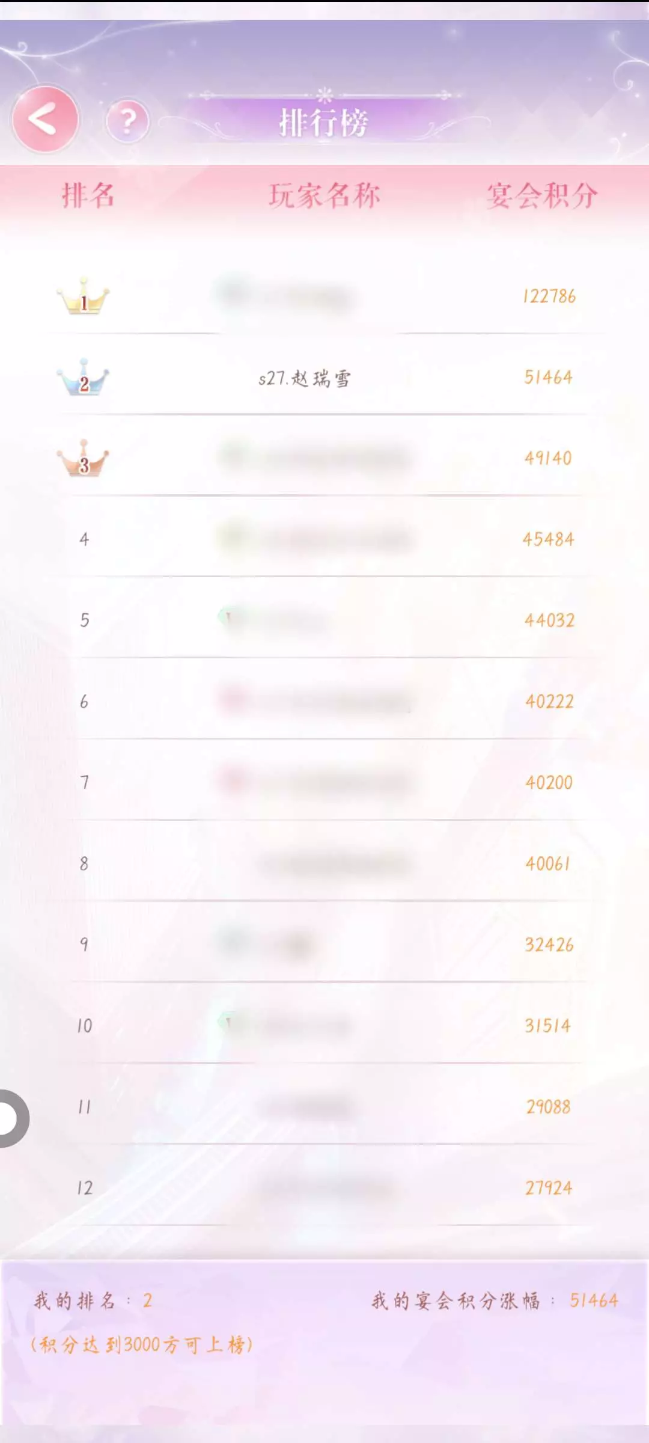
Task: Select the rank 10 row scoring 31514
Action: 324,1026
